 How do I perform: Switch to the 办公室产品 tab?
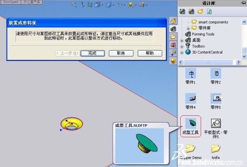pos(32,2)
